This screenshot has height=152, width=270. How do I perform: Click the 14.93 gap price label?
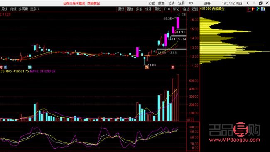pyautogui.click(x=181, y=32)
